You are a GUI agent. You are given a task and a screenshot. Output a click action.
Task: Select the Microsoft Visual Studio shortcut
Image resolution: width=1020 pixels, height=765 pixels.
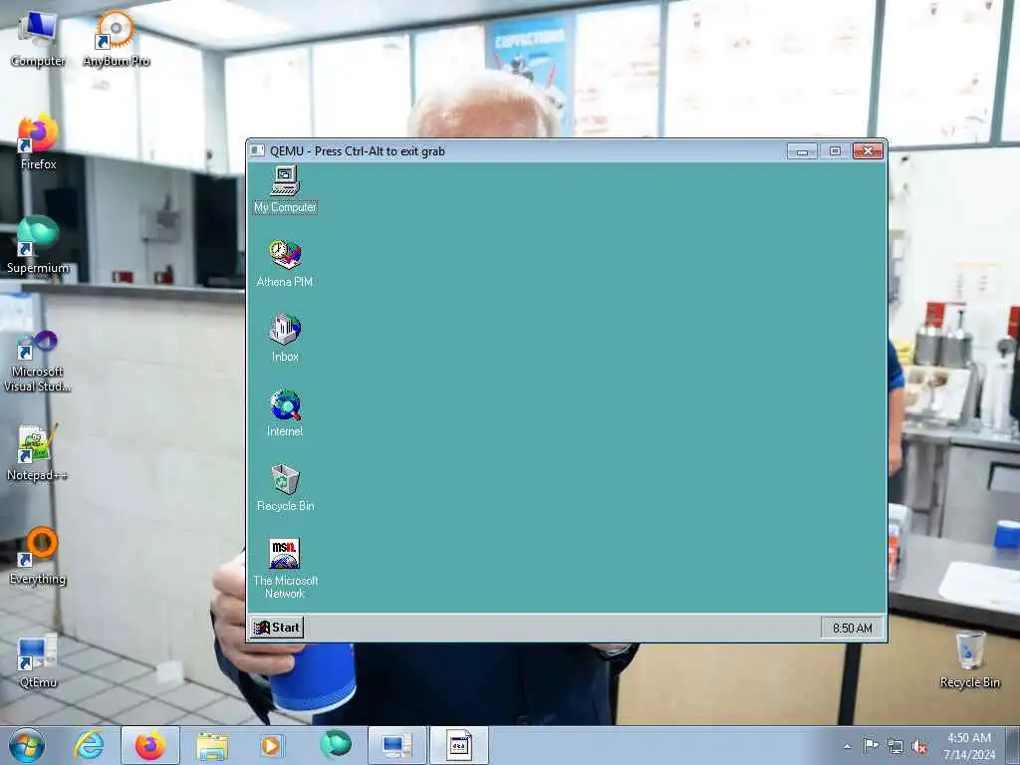click(38, 361)
